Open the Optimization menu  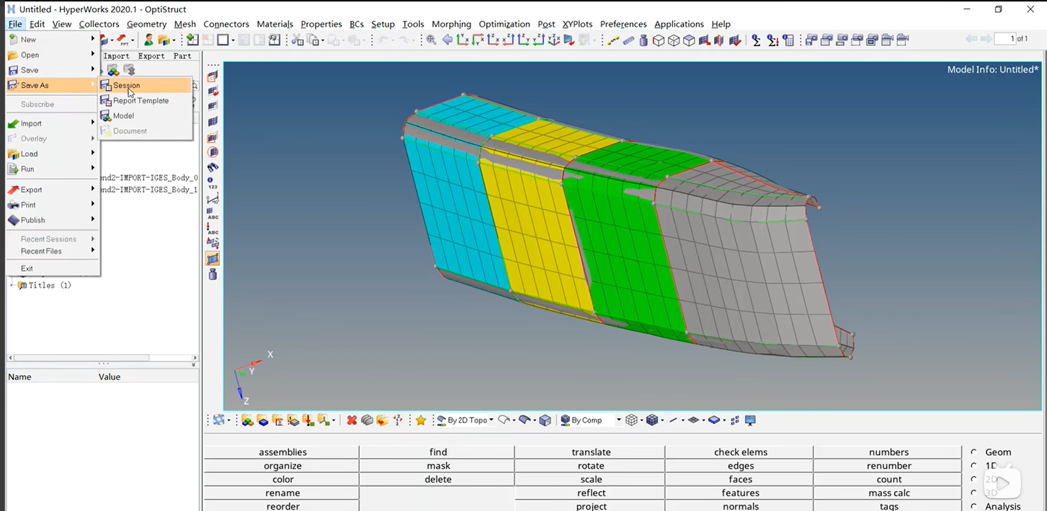pyautogui.click(x=504, y=24)
